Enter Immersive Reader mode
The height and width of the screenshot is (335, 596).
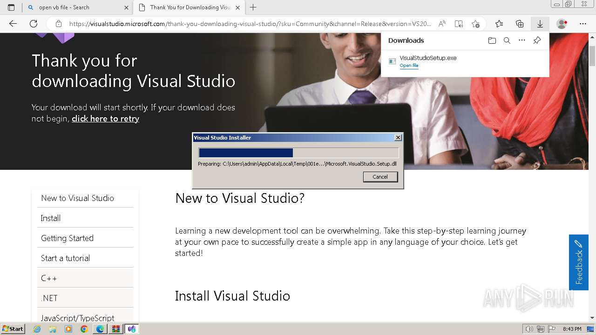[459, 24]
